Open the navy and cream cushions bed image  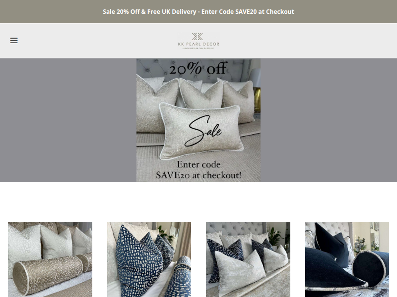248,259
